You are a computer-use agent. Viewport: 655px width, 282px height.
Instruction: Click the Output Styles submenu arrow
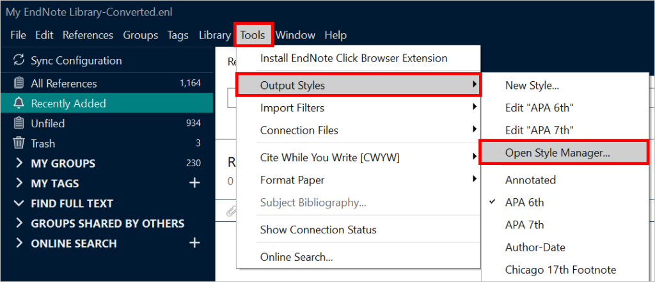tap(474, 85)
